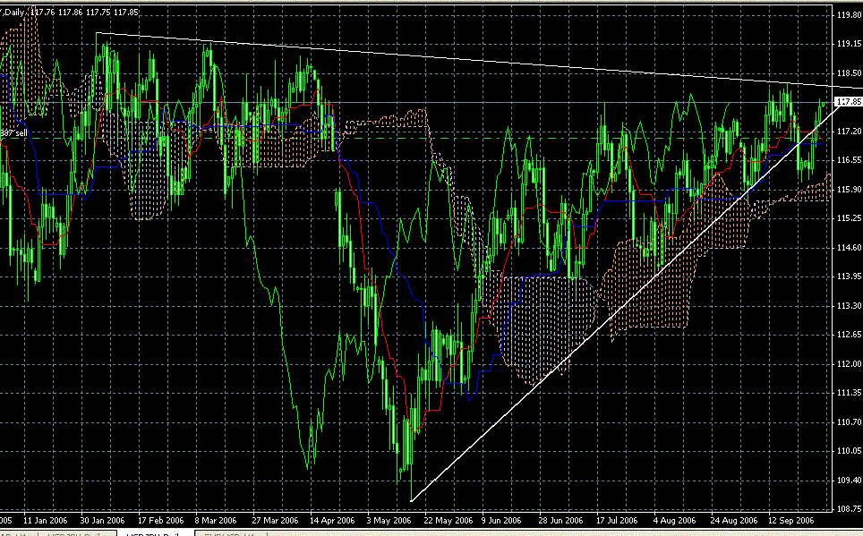Click the 118.50 price axis label

pos(849,73)
